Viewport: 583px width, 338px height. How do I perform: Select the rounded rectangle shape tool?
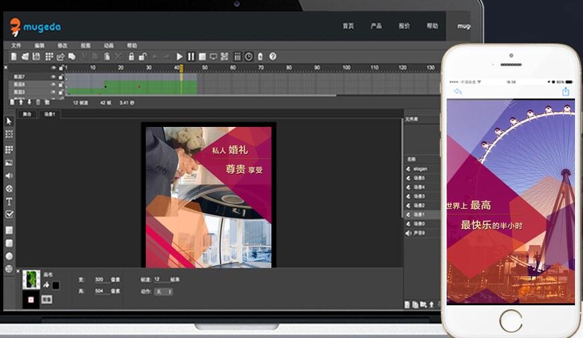pyautogui.click(x=9, y=243)
